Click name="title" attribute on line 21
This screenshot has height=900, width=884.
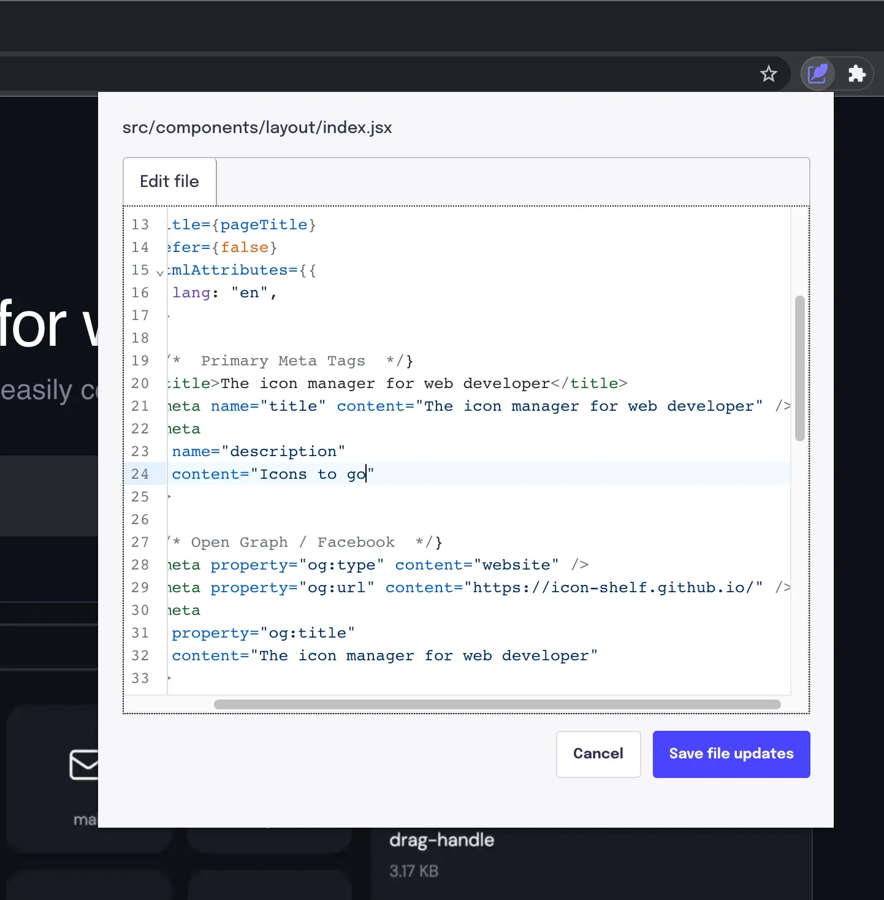[x=269, y=406]
